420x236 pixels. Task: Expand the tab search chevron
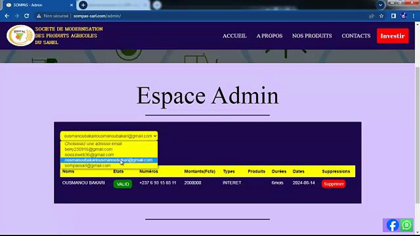click(380, 5)
